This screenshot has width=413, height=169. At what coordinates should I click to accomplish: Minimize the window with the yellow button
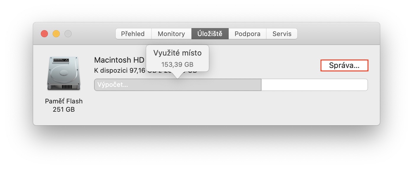[x=56, y=34]
